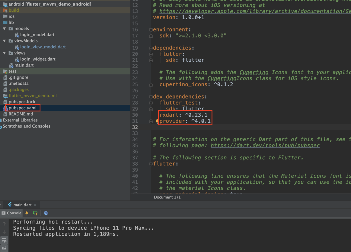Switch to the Console tab
The image size is (351, 252).
pyautogui.click(x=11, y=213)
